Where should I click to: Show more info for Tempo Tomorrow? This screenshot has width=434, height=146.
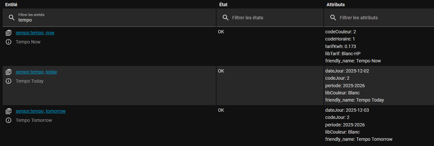9,120
